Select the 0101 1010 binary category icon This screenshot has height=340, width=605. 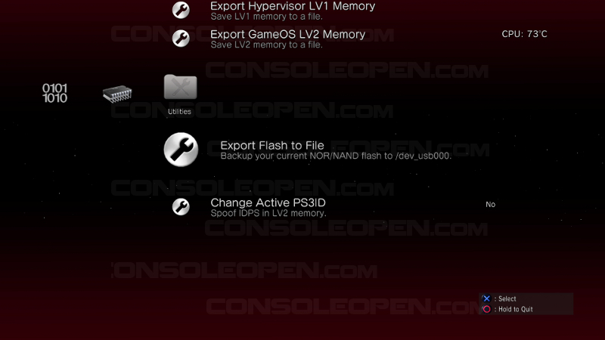tap(54, 93)
